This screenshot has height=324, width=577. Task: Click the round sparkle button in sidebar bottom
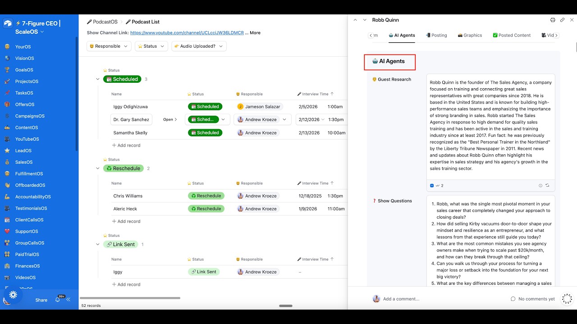coord(13,295)
